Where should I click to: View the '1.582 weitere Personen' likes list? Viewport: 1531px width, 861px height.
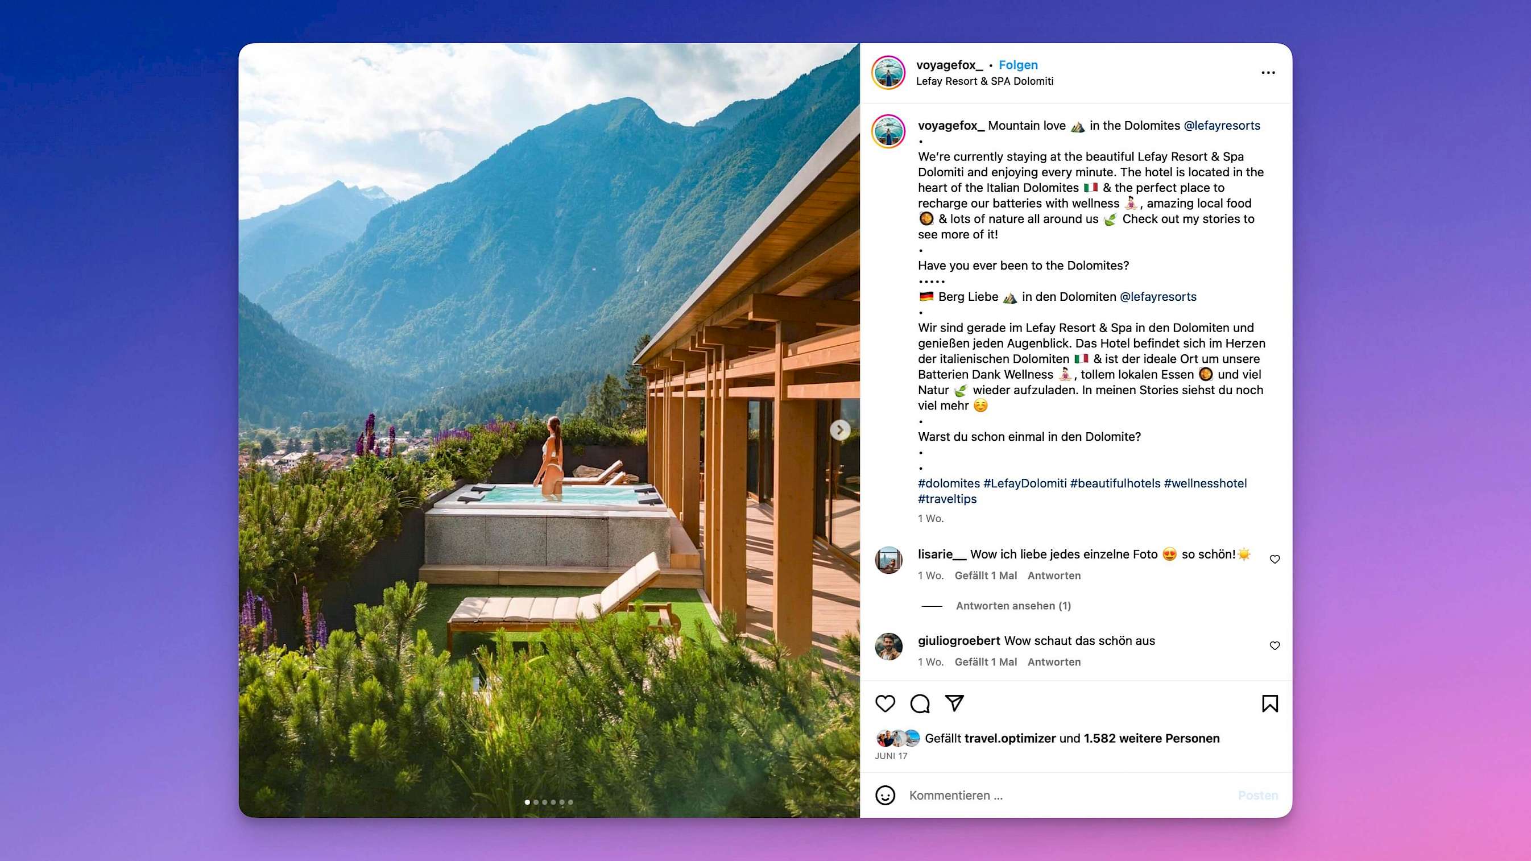[x=1151, y=738]
